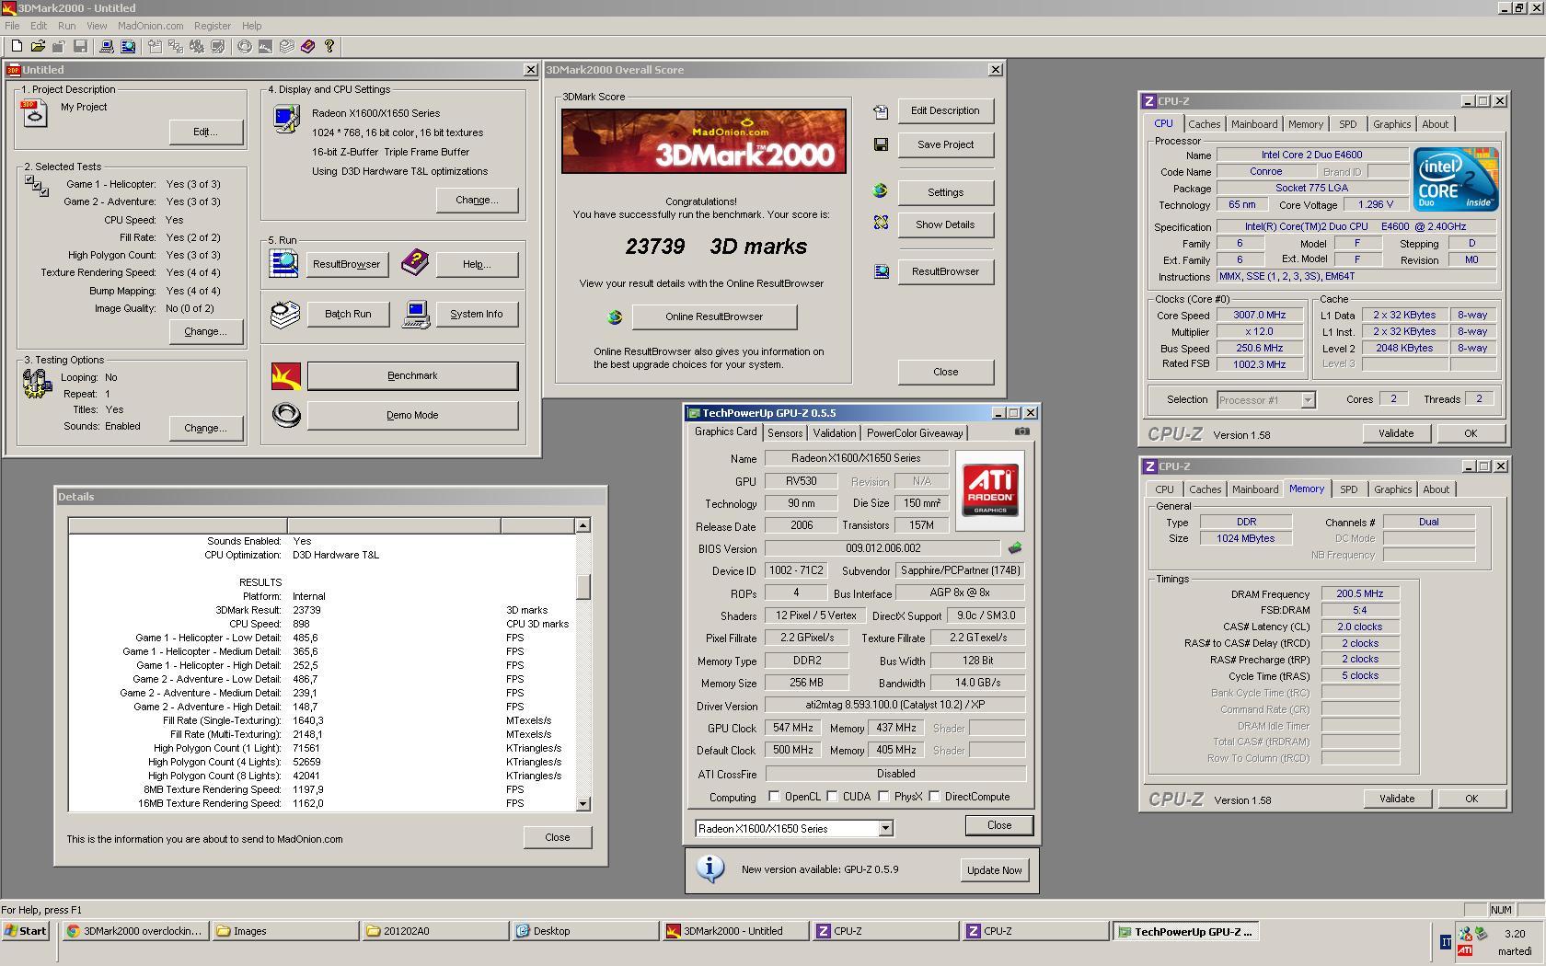Click the BIOS save chip icon in GPU-Z
The image size is (1546, 966).
(x=1015, y=547)
